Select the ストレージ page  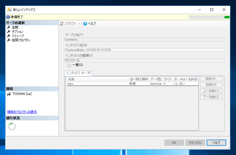[18, 36]
